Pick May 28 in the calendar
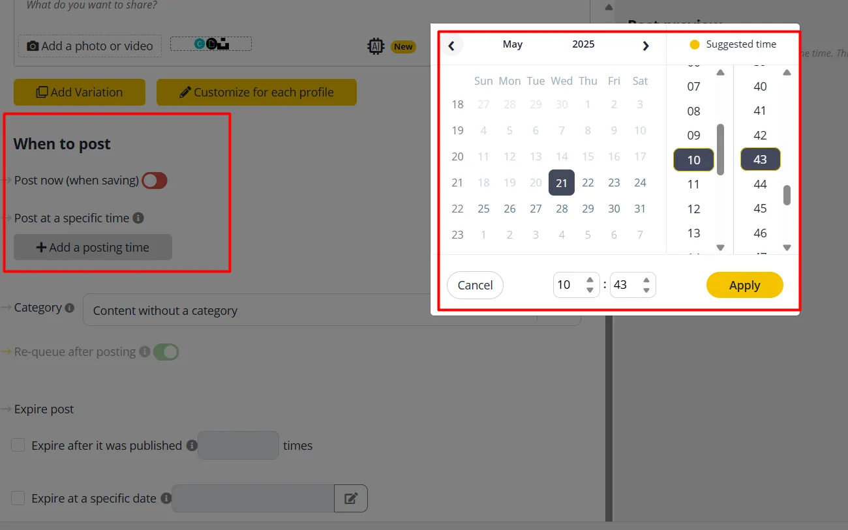The height and width of the screenshot is (530, 848). pyautogui.click(x=562, y=209)
